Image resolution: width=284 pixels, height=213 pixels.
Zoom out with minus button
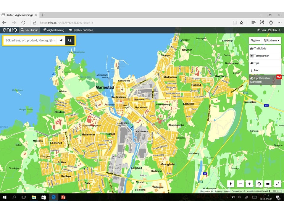241,184
